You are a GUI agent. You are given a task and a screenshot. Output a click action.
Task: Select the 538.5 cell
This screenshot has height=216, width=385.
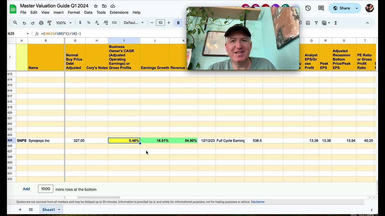[254, 140]
